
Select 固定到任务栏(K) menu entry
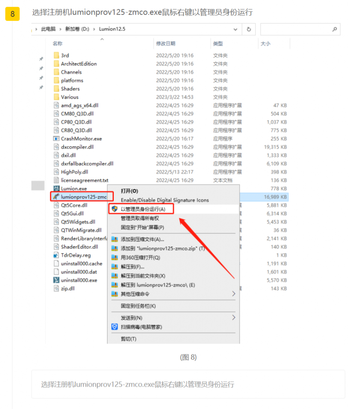(x=138, y=306)
